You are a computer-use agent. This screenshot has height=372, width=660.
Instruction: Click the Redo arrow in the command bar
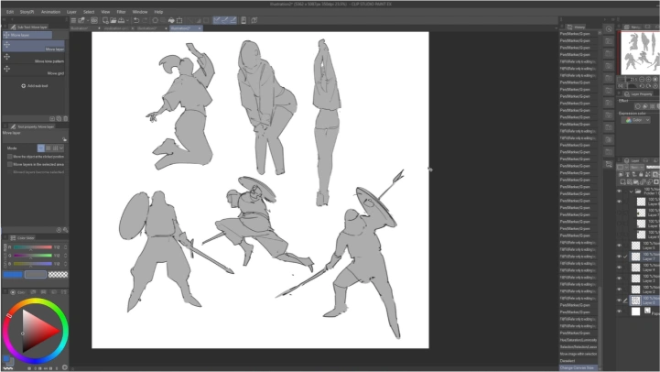(145, 20)
